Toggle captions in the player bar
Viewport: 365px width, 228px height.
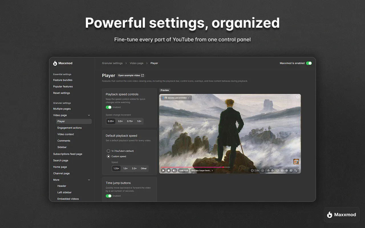coord(282,170)
